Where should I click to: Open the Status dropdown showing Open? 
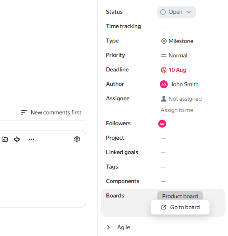click(x=177, y=12)
